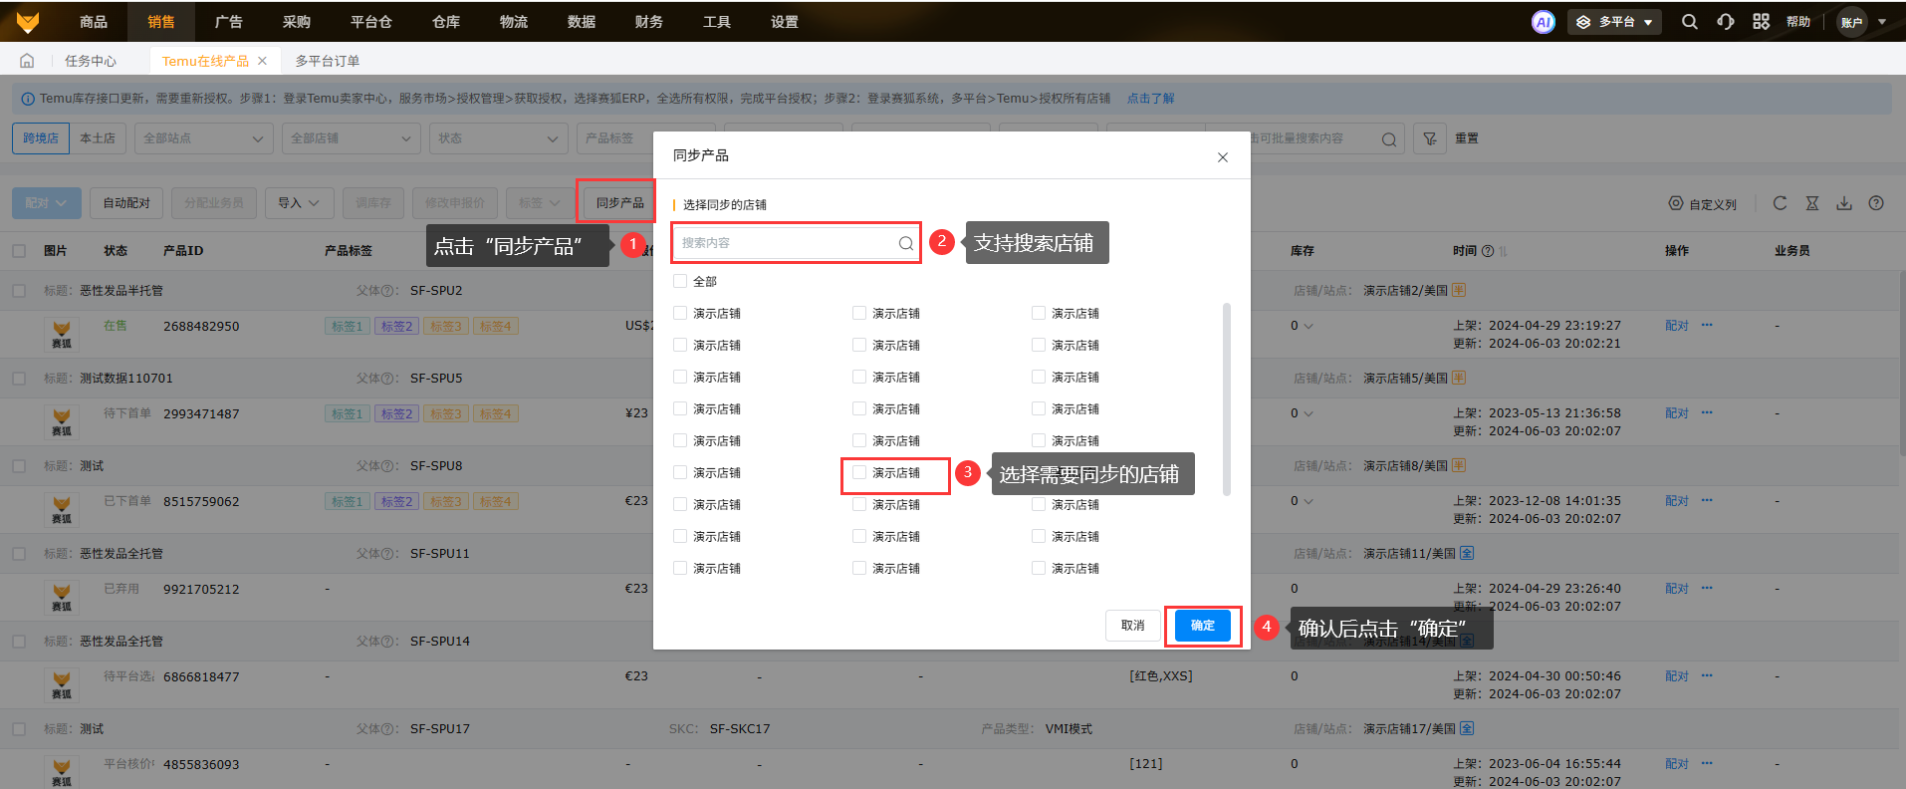Image resolution: width=1906 pixels, height=789 pixels.
Task: Tick the store checkbox highlighted by step 3
Action: pos(859,472)
